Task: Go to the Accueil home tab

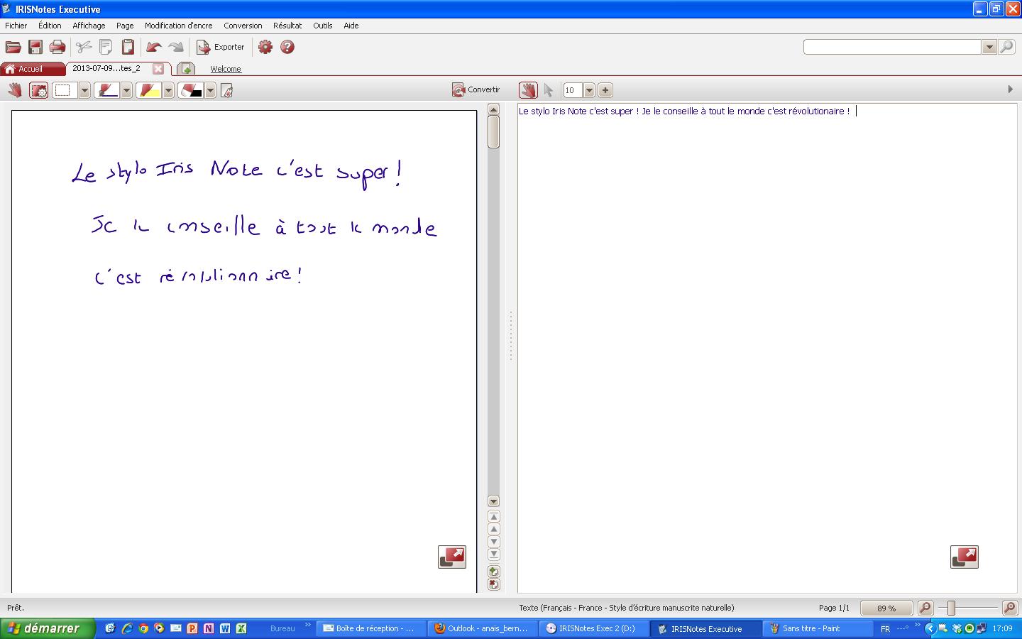Action: coord(33,69)
